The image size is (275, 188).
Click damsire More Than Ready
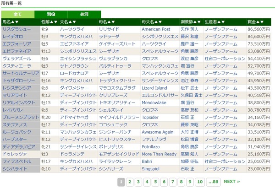point(159,154)
